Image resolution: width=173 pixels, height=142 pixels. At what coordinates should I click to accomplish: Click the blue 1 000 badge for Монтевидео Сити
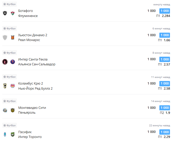pyautogui.click(x=165, y=108)
